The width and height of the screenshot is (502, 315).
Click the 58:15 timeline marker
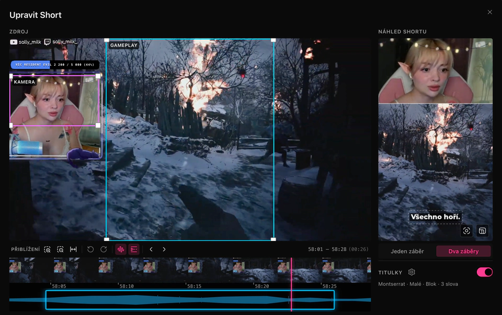(194, 286)
